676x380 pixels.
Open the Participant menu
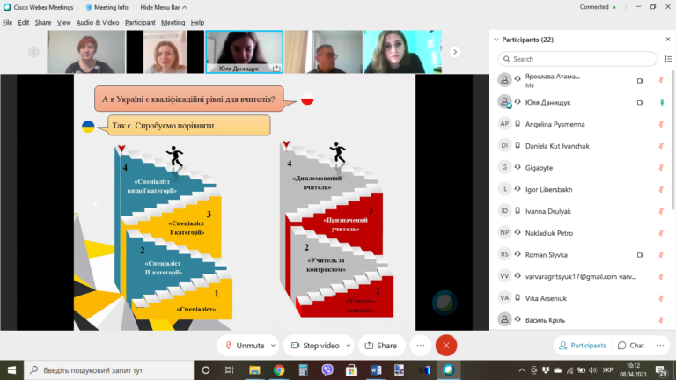click(x=140, y=22)
